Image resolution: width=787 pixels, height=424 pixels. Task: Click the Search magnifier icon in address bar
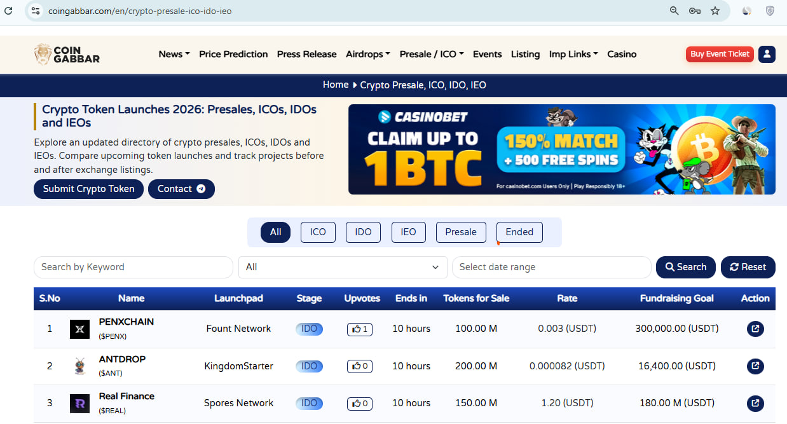(x=674, y=10)
